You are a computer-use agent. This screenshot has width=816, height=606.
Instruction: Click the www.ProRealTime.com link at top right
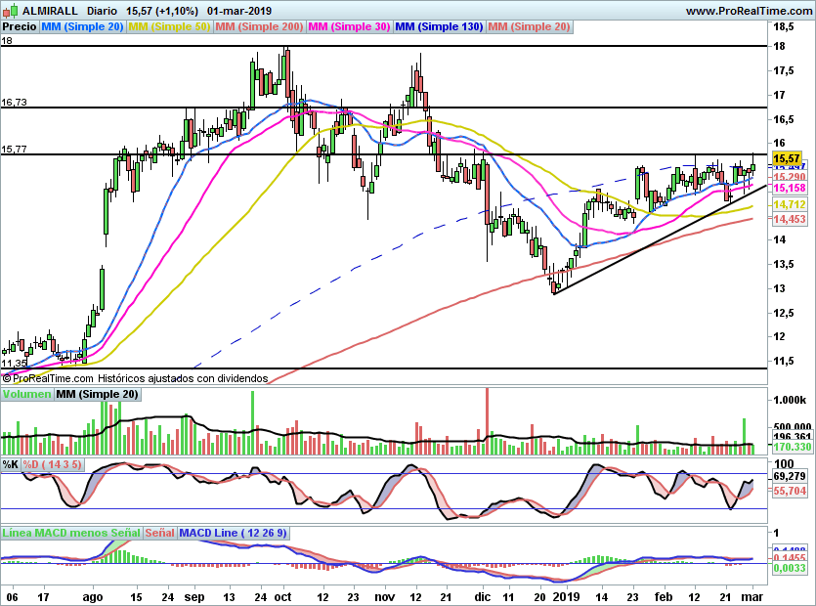point(749,11)
